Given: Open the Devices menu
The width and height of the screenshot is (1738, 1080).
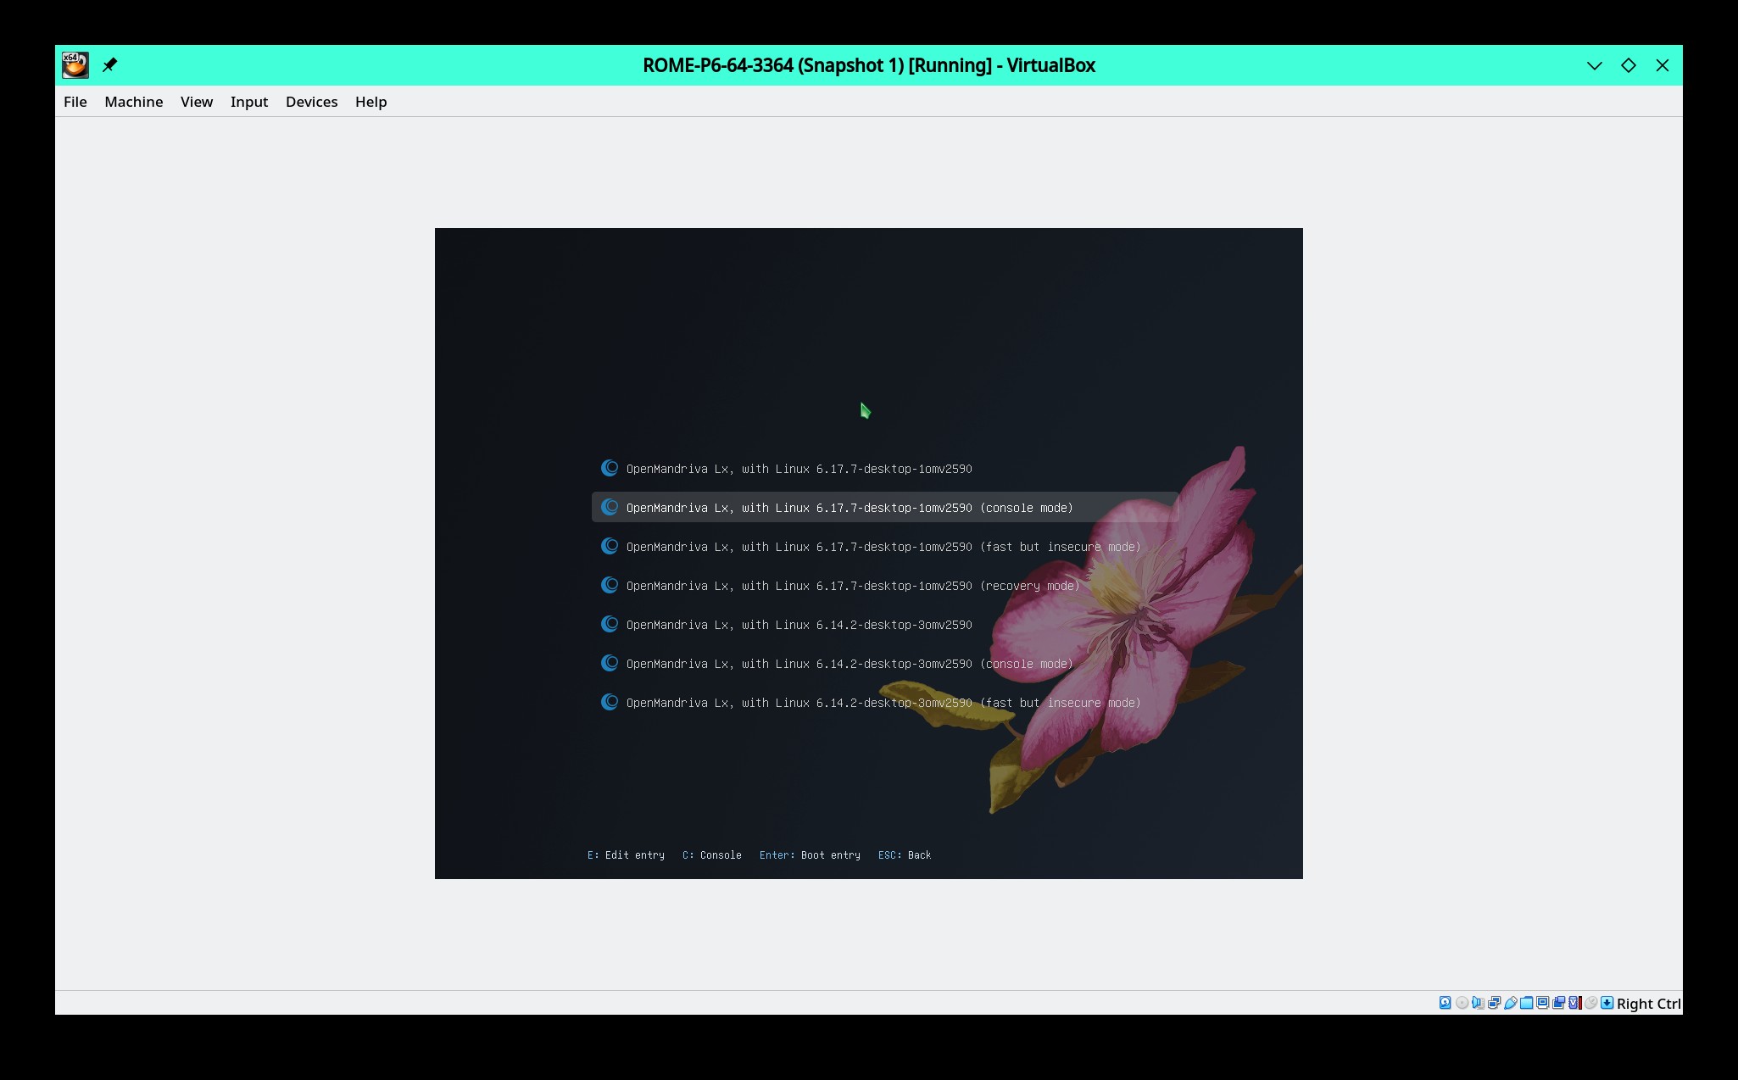Looking at the screenshot, I should (311, 102).
